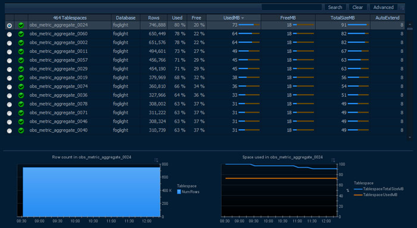417x228 pixels.
Task: Select radio for obs_metric_aggregate_0002
Action: 10,43
